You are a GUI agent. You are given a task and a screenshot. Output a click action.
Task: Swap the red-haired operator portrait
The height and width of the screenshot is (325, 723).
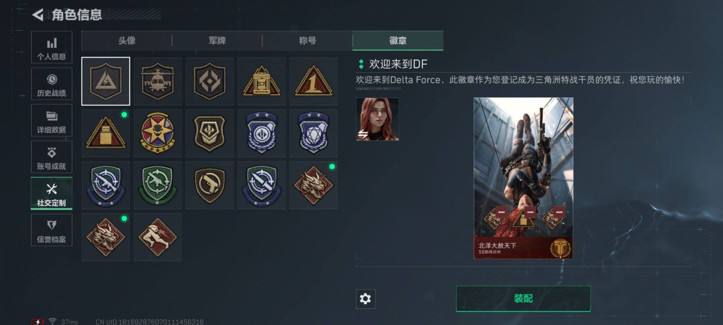click(x=377, y=119)
